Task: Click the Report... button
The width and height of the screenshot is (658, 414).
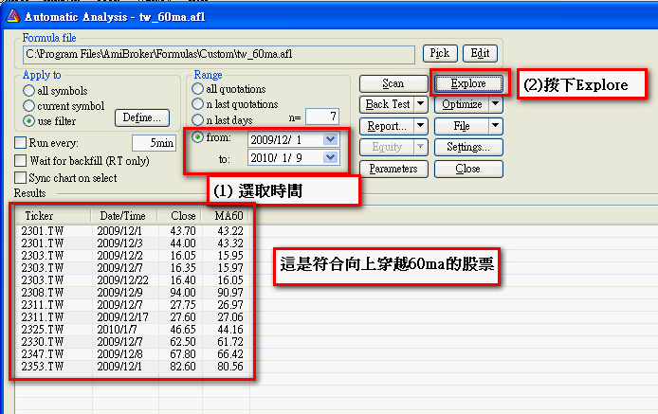Action: pyautogui.click(x=388, y=126)
